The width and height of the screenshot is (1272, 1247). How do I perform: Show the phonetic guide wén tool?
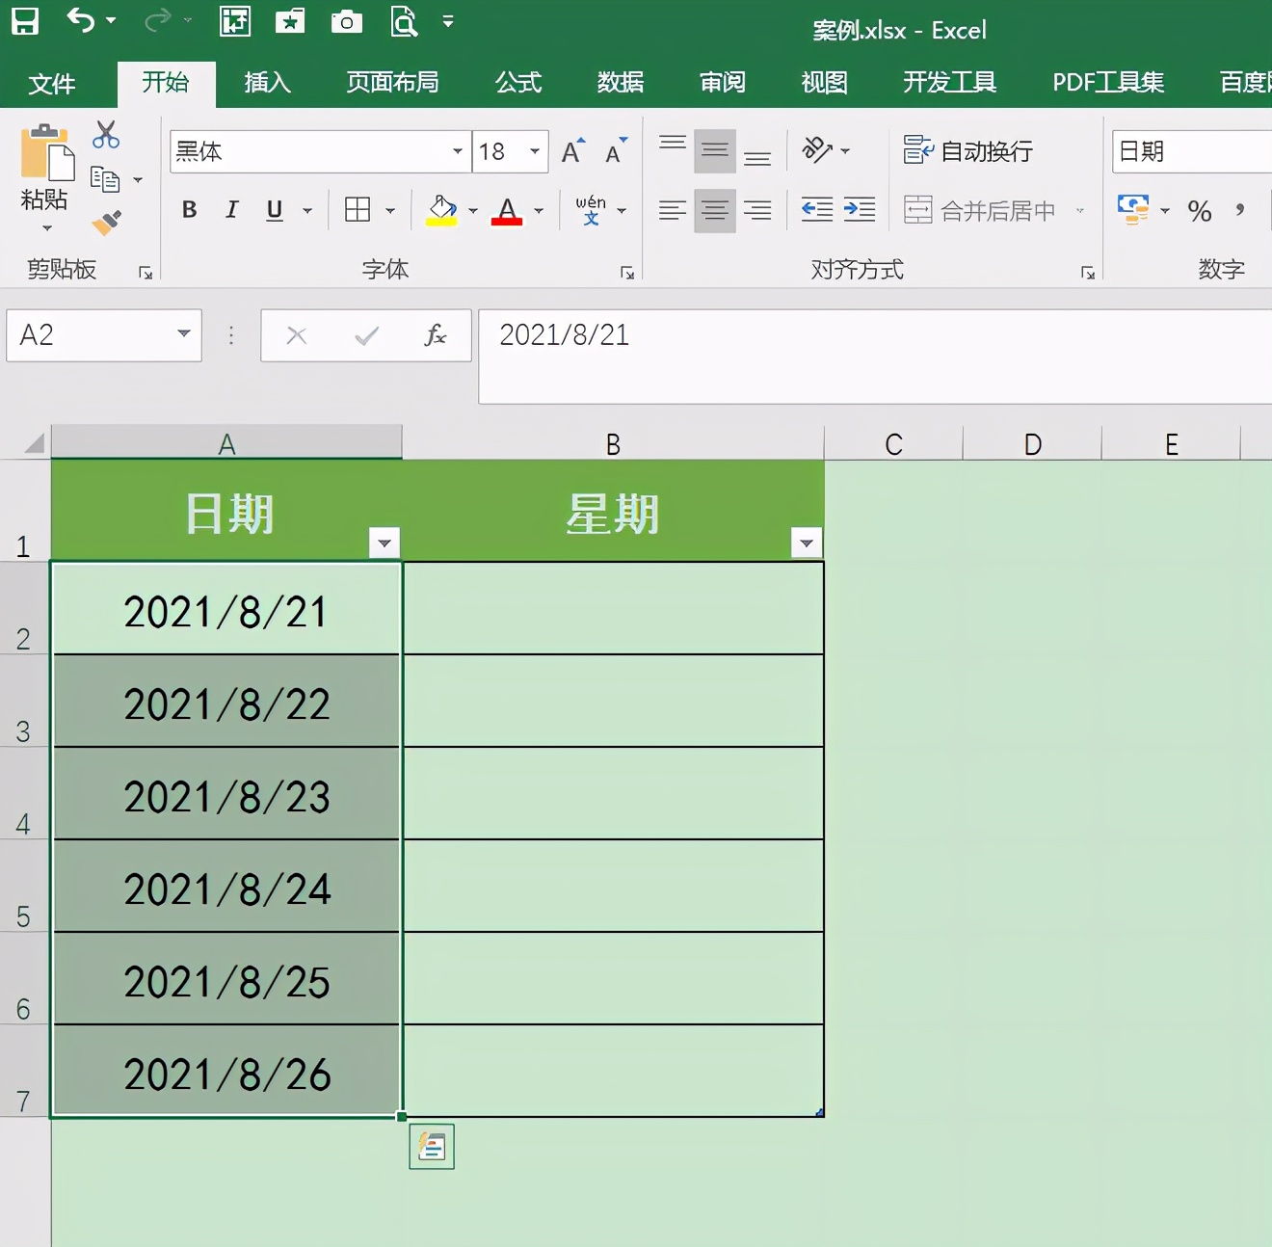(591, 210)
